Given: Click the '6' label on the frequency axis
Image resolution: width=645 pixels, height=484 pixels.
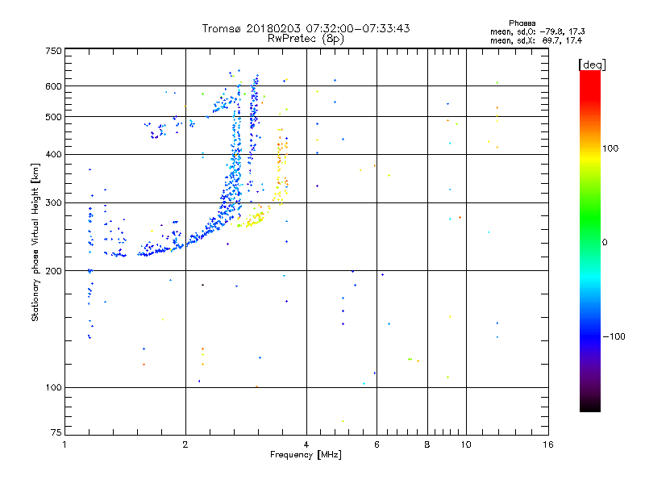Looking at the screenshot, I should [377, 444].
